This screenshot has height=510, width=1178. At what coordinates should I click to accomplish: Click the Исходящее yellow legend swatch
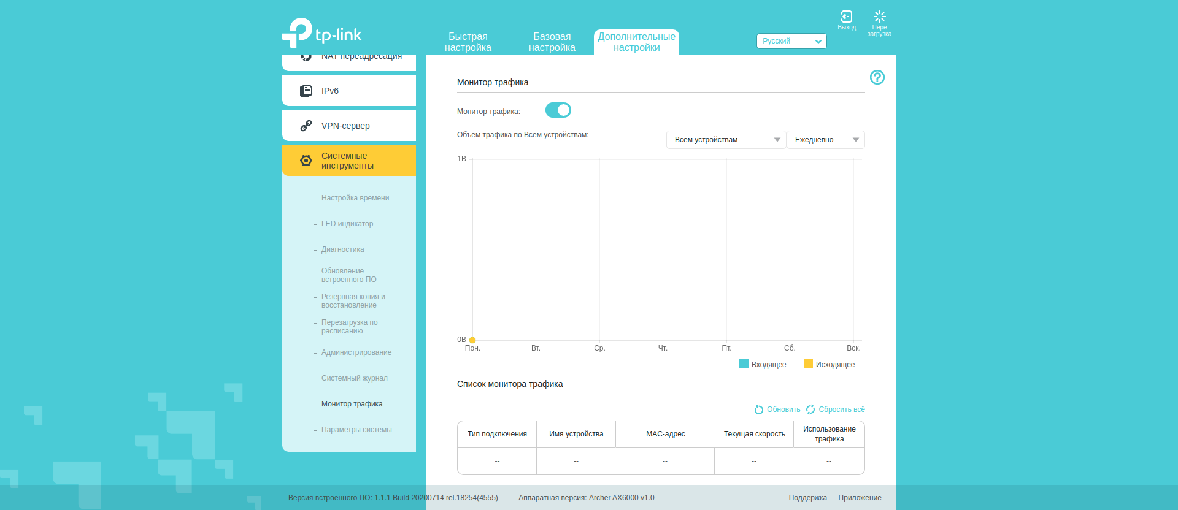808,363
